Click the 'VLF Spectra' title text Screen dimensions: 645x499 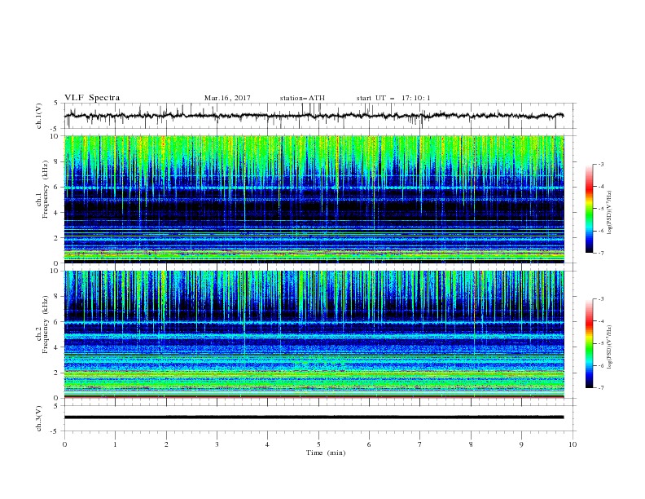92,98
